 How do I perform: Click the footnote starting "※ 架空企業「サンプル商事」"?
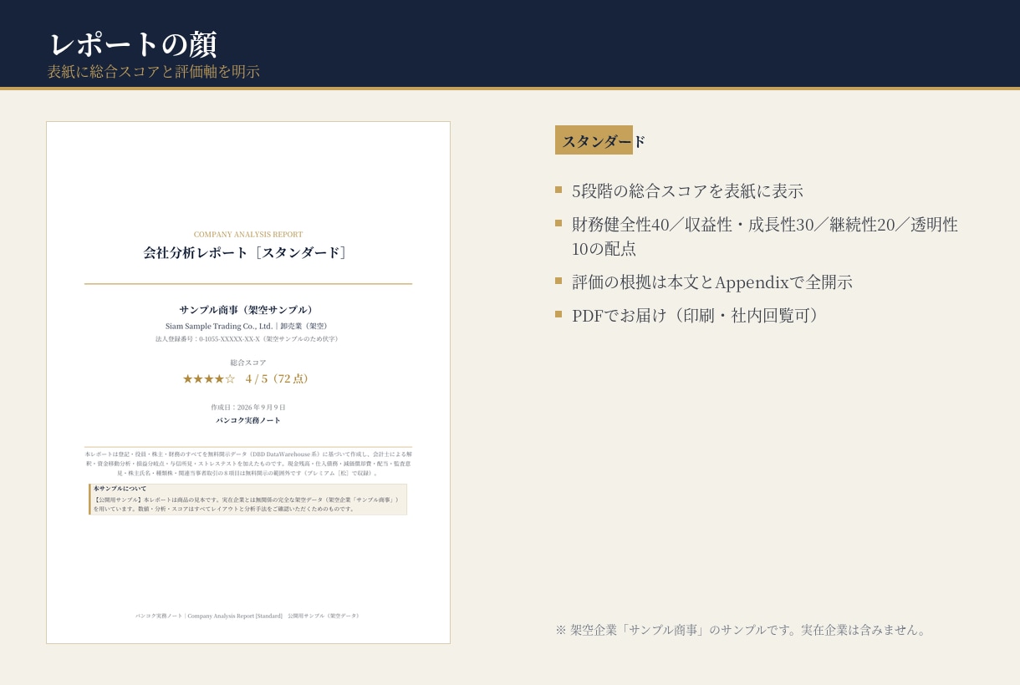coord(742,630)
